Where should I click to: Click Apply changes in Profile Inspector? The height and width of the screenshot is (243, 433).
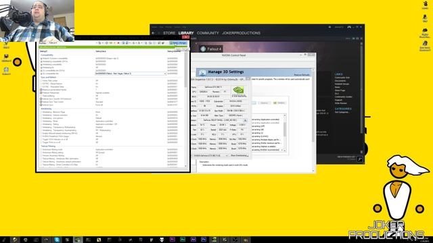178,43
